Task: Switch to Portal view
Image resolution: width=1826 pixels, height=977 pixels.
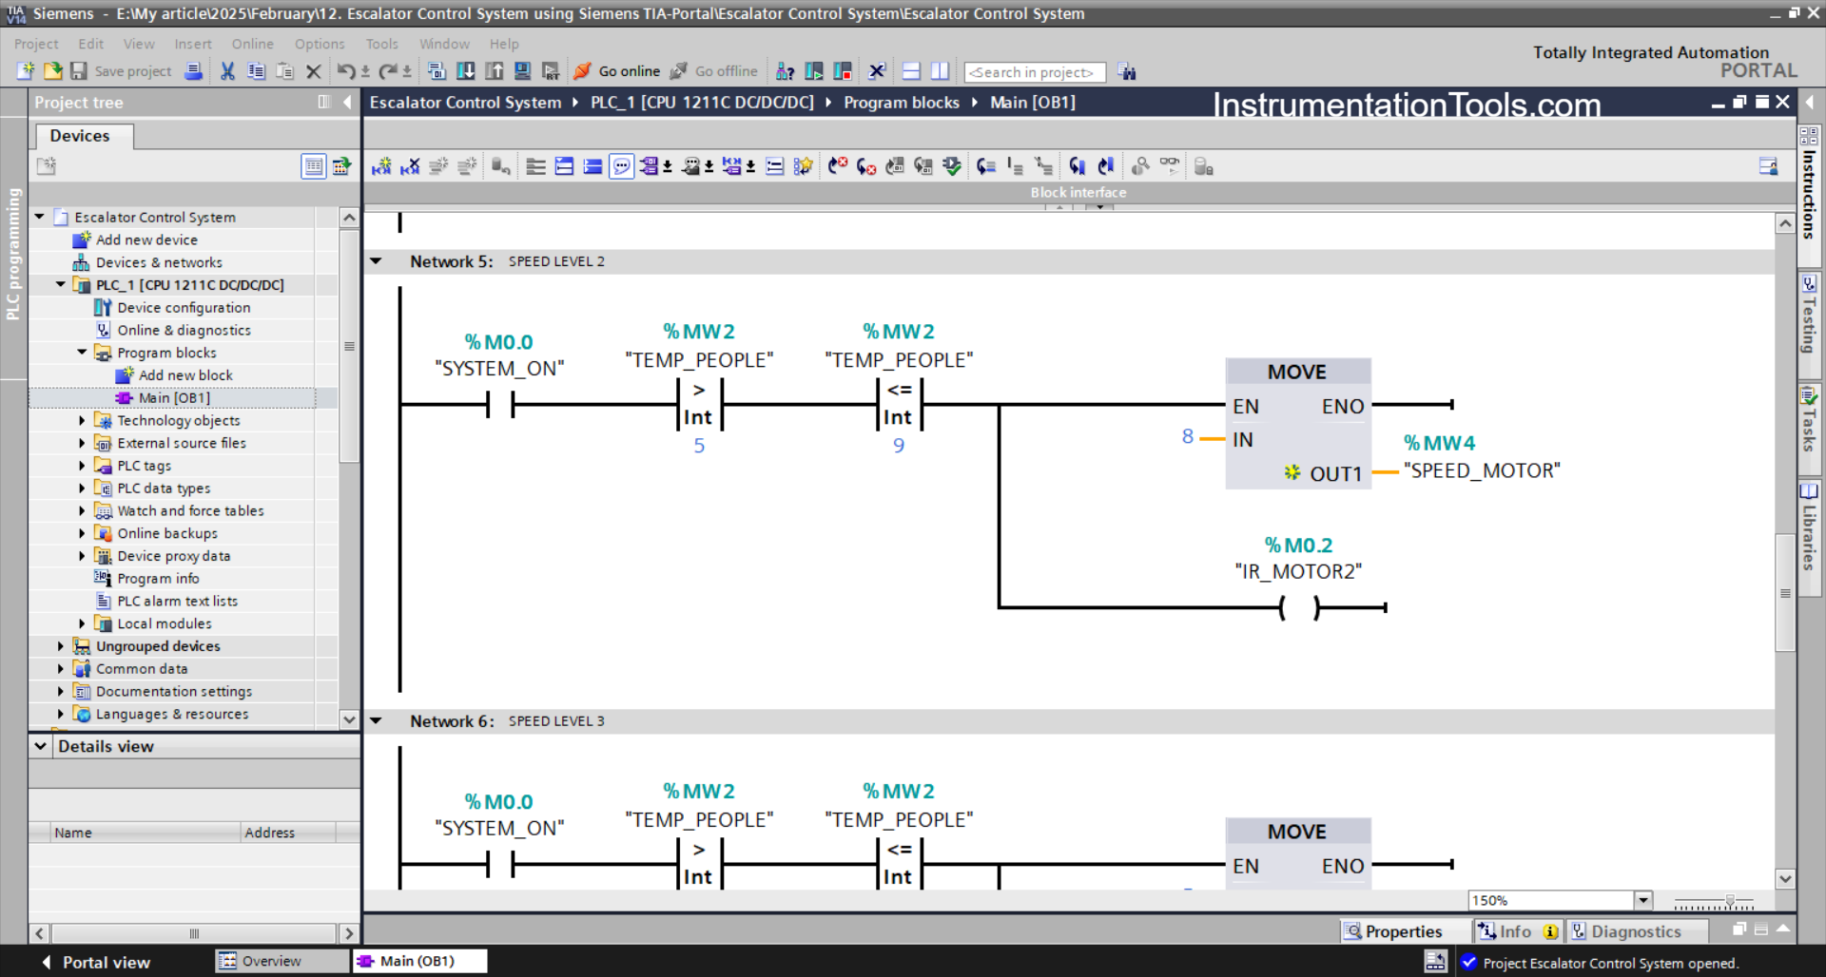Action: click(96, 962)
